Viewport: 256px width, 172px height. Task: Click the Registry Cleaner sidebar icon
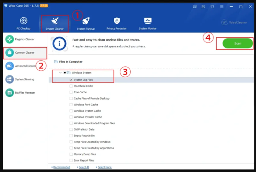click(x=10, y=39)
